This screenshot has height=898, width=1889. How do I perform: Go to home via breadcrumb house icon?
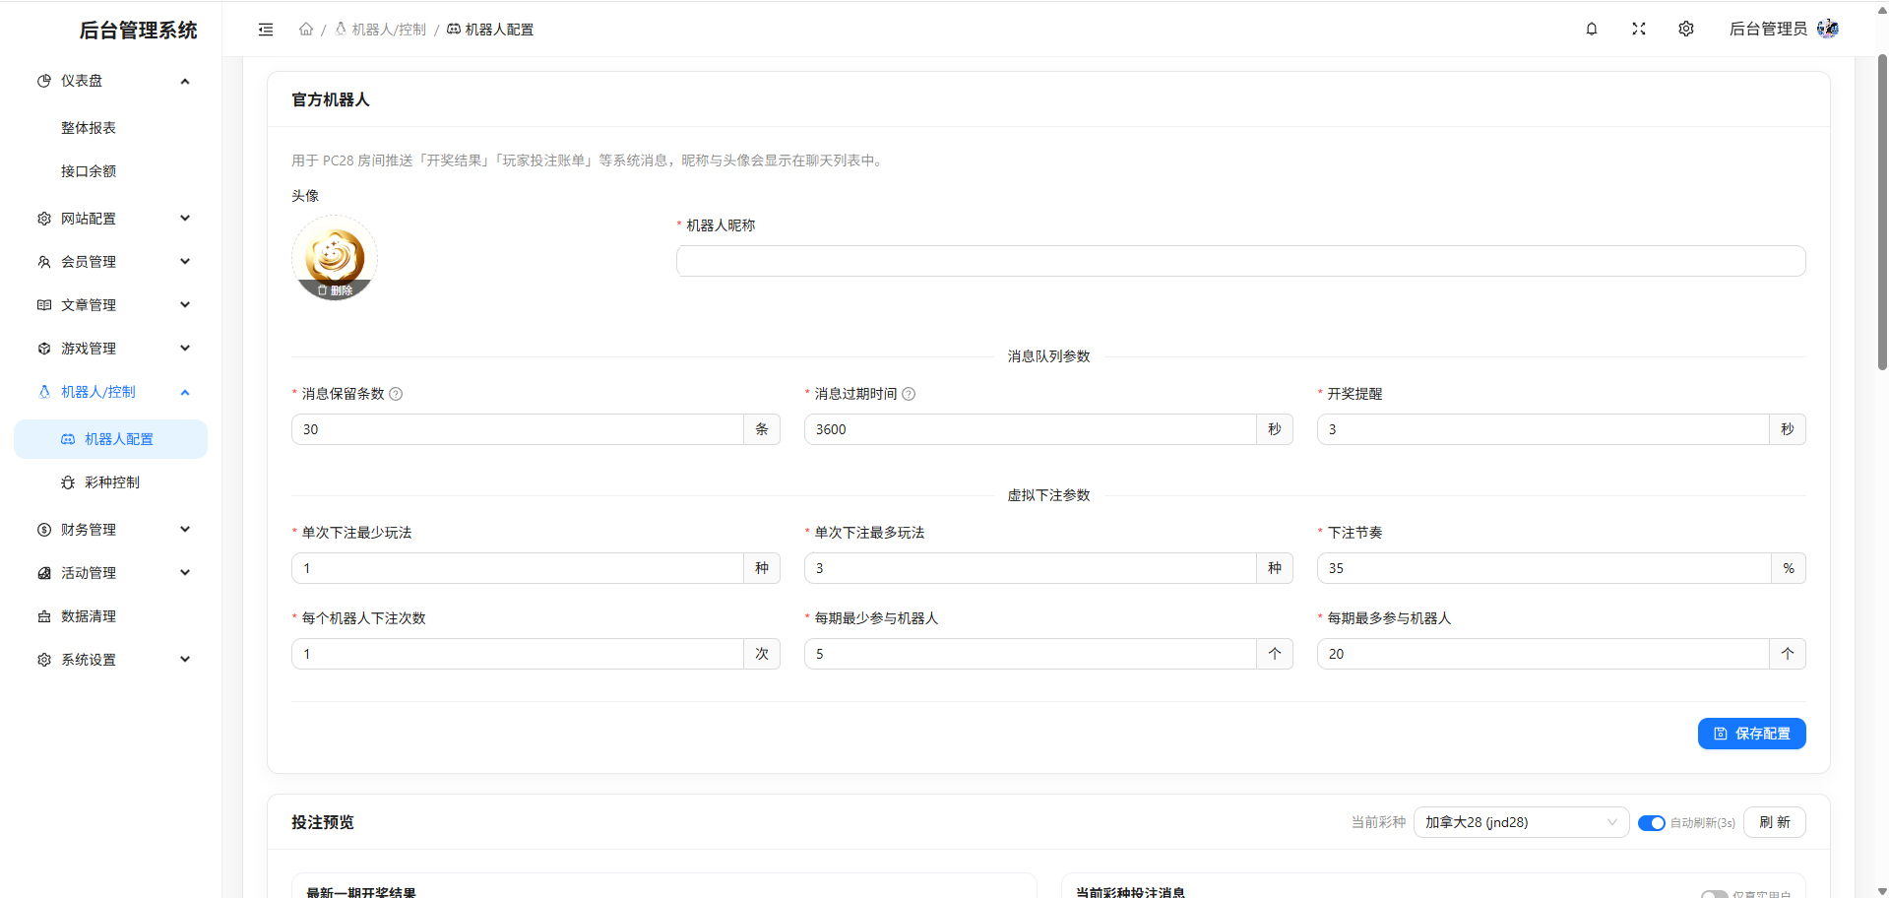(x=306, y=30)
